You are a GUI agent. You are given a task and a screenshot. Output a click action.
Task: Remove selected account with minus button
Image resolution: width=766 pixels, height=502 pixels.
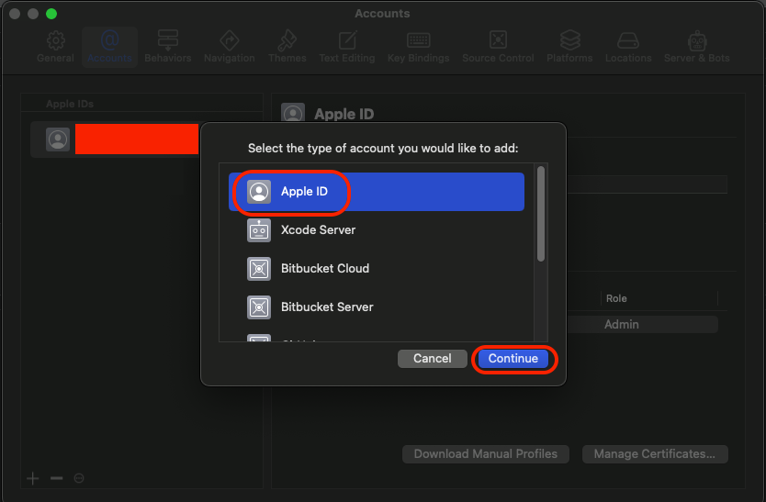tap(57, 478)
